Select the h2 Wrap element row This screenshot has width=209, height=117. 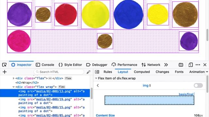27,83
